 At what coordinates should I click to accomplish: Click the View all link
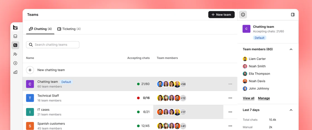248,98
